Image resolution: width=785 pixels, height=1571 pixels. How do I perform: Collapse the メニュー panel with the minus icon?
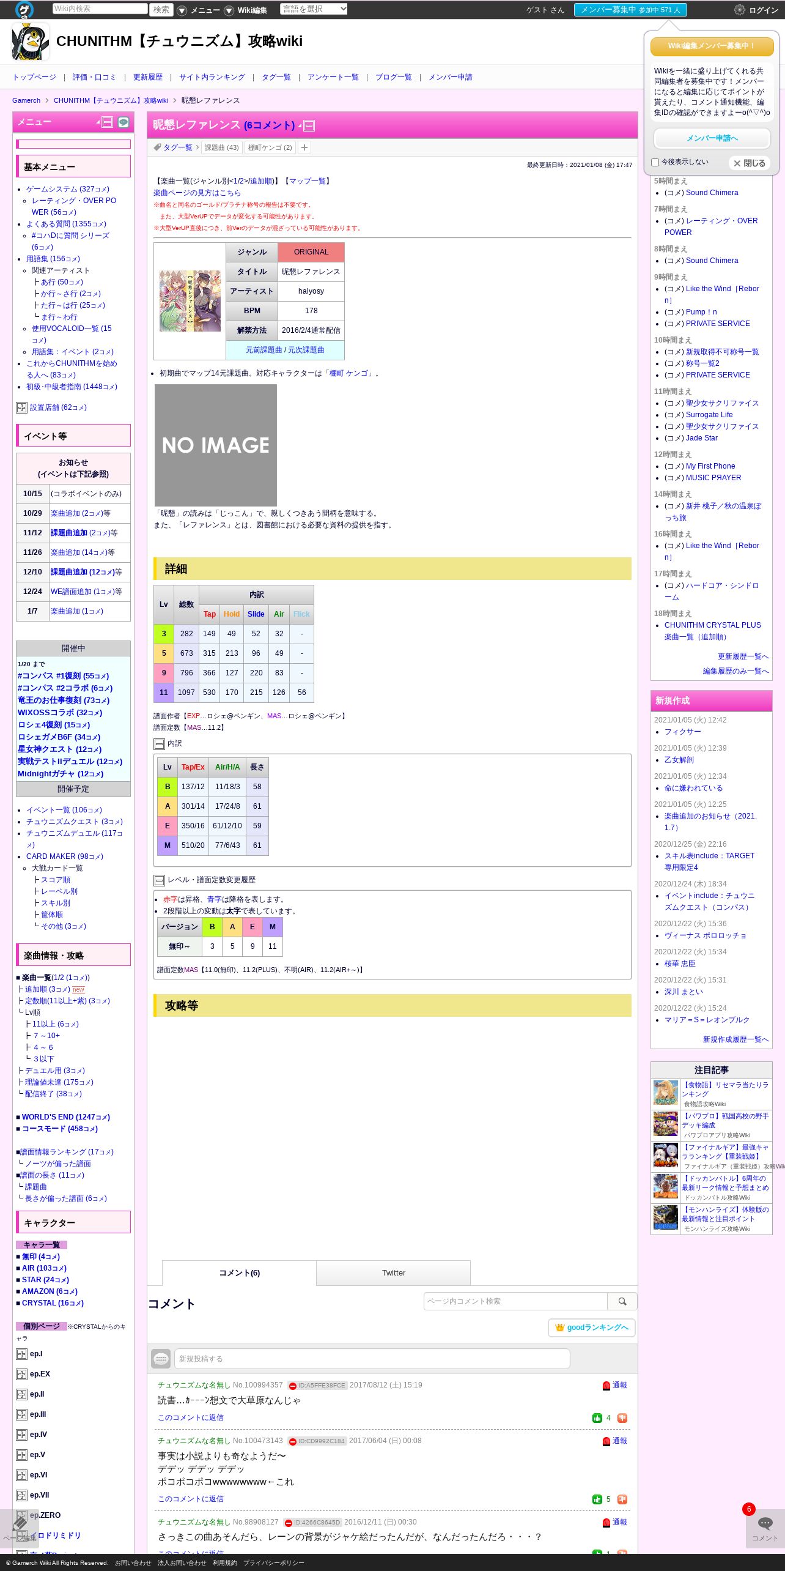pyautogui.click(x=108, y=122)
